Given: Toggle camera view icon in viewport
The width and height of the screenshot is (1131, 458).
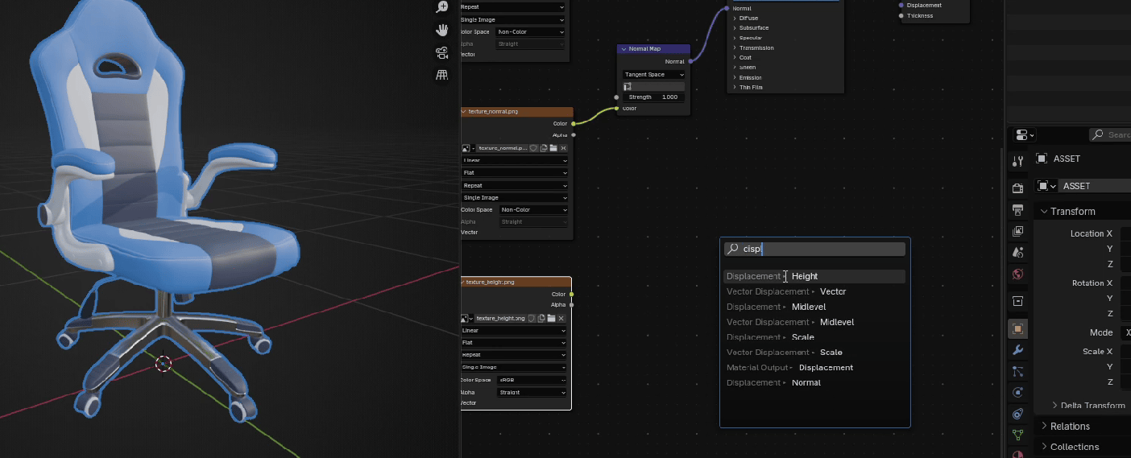Looking at the screenshot, I should pyautogui.click(x=441, y=53).
